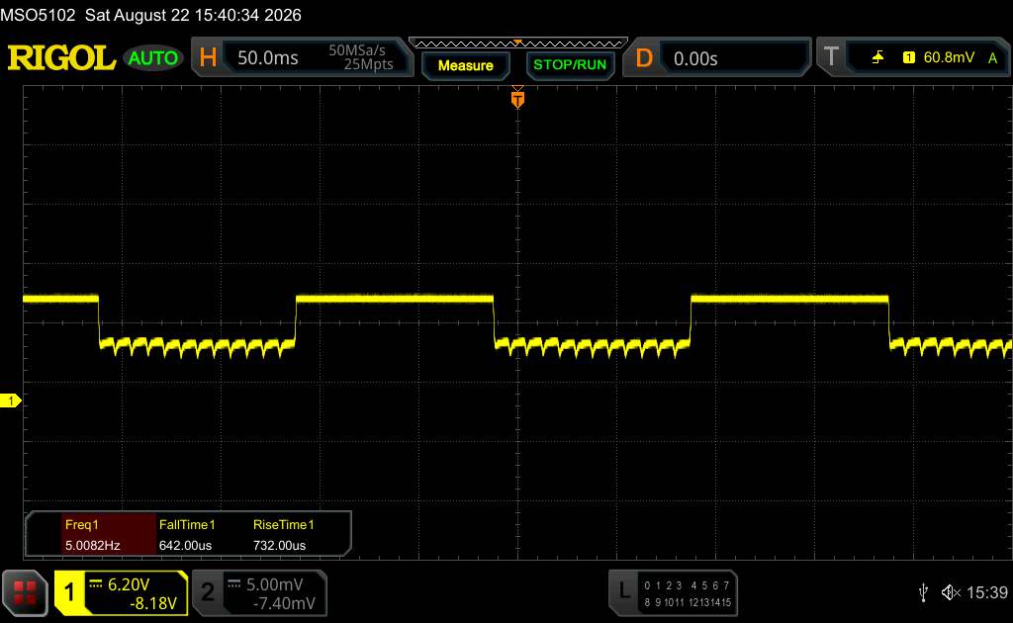
Task: Click the RIGOL logo
Action: click(61, 58)
